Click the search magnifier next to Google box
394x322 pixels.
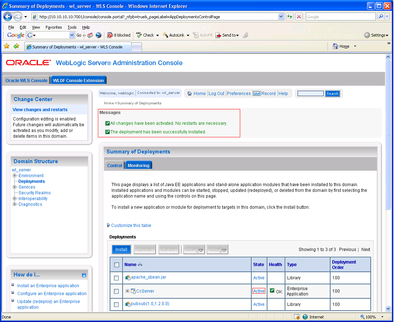tap(381, 16)
